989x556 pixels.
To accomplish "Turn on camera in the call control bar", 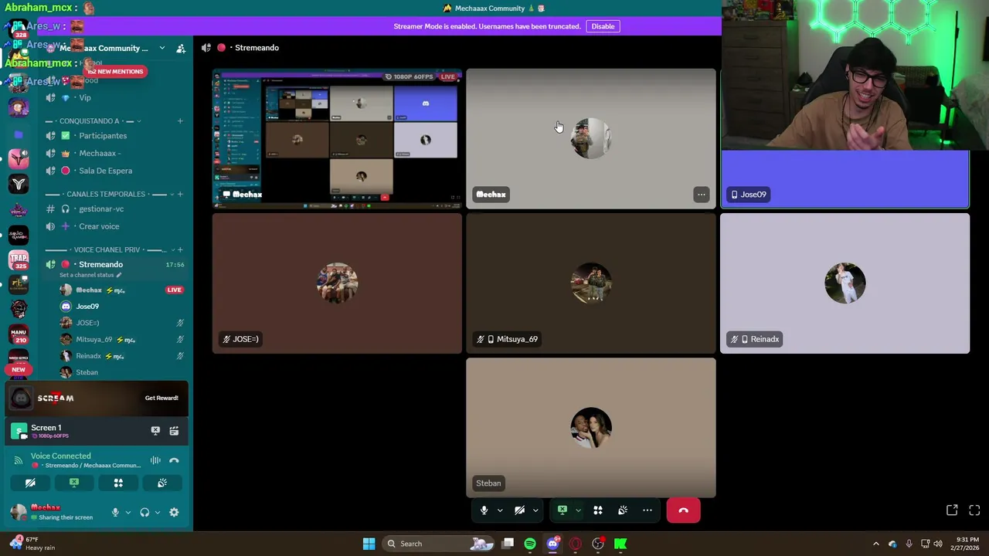I will pos(519,510).
